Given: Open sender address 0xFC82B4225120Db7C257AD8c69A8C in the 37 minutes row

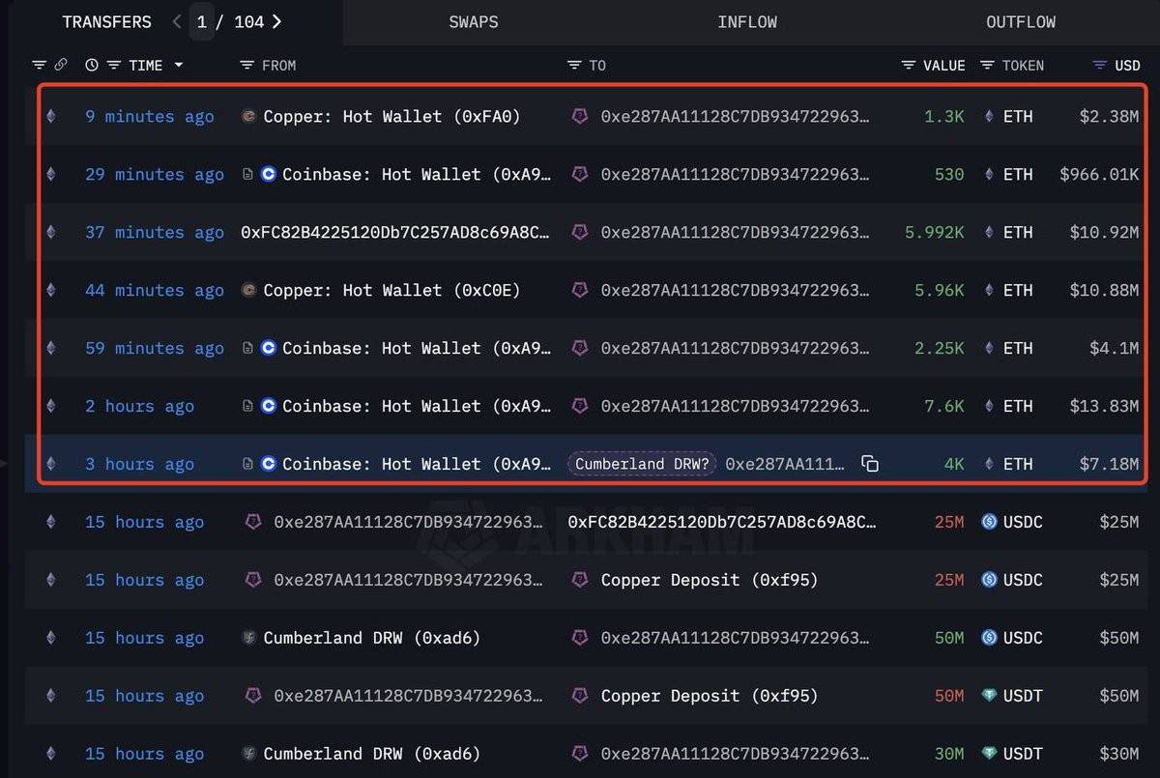Looking at the screenshot, I should [x=396, y=232].
